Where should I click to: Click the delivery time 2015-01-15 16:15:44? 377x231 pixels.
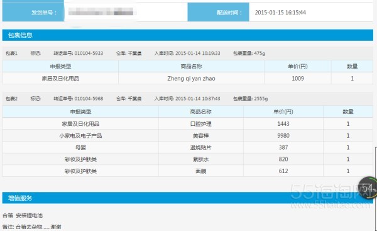pyautogui.click(x=280, y=13)
